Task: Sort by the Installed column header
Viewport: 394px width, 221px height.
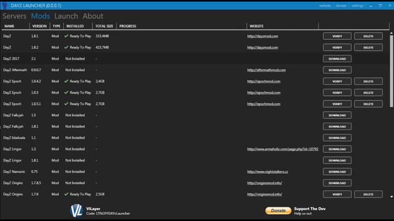Action: coord(75,26)
